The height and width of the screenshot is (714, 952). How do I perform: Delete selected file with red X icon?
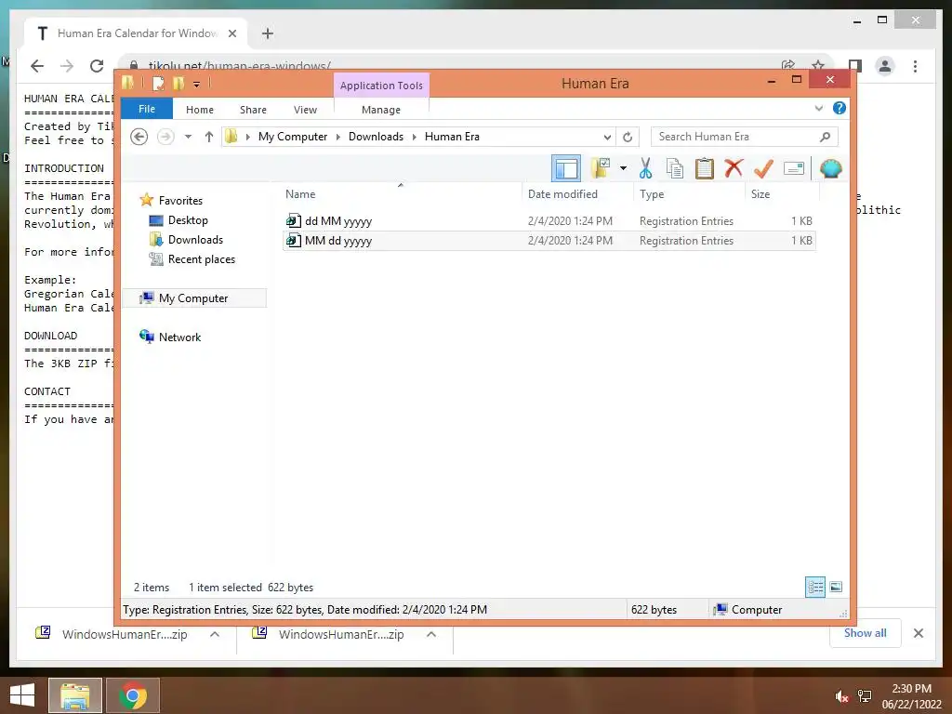coord(734,168)
